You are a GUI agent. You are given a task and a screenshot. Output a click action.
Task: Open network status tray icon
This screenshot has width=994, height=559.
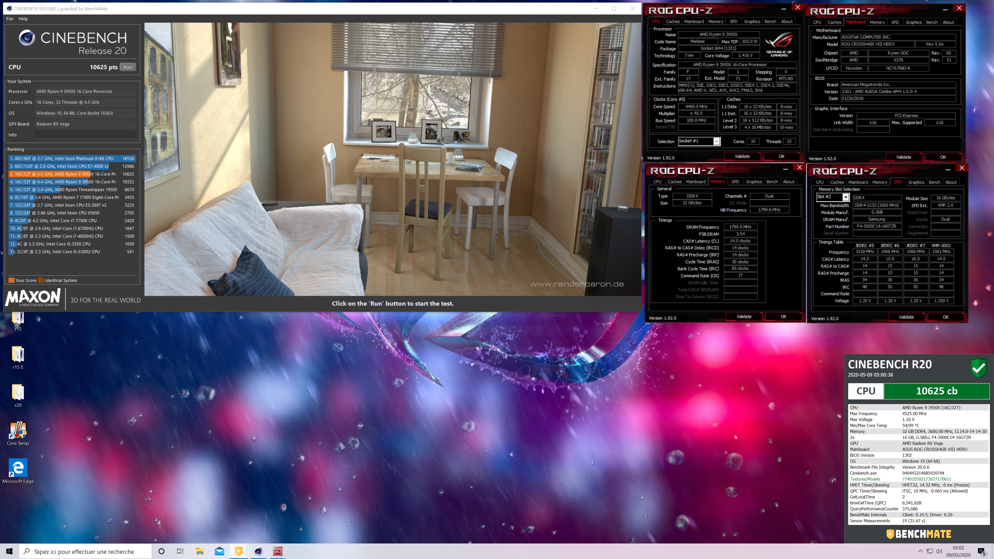[x=930, y=551]
